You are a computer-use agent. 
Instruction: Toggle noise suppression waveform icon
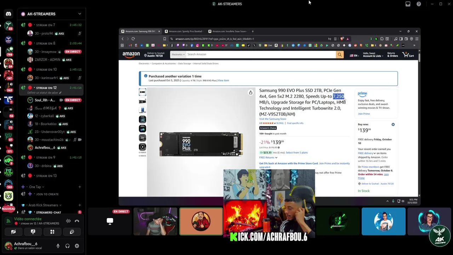coord(68,221)
